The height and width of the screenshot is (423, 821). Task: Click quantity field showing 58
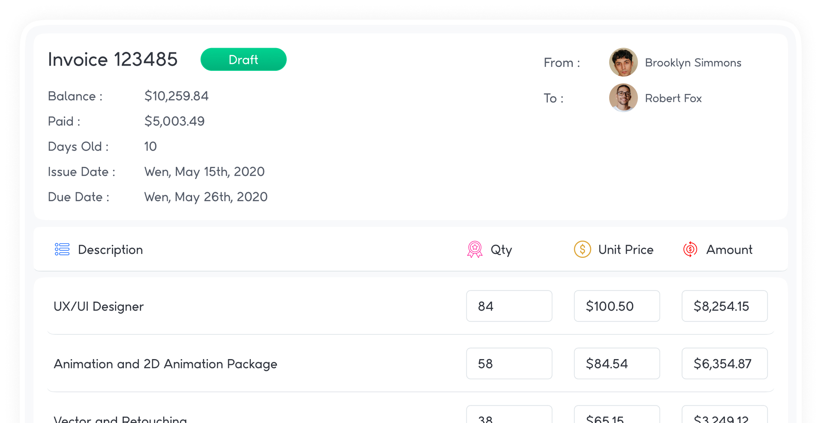(509, 363)
